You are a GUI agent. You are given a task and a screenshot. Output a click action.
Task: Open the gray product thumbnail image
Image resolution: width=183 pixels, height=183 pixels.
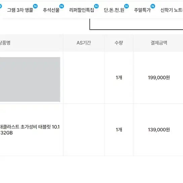click(30, 79)
